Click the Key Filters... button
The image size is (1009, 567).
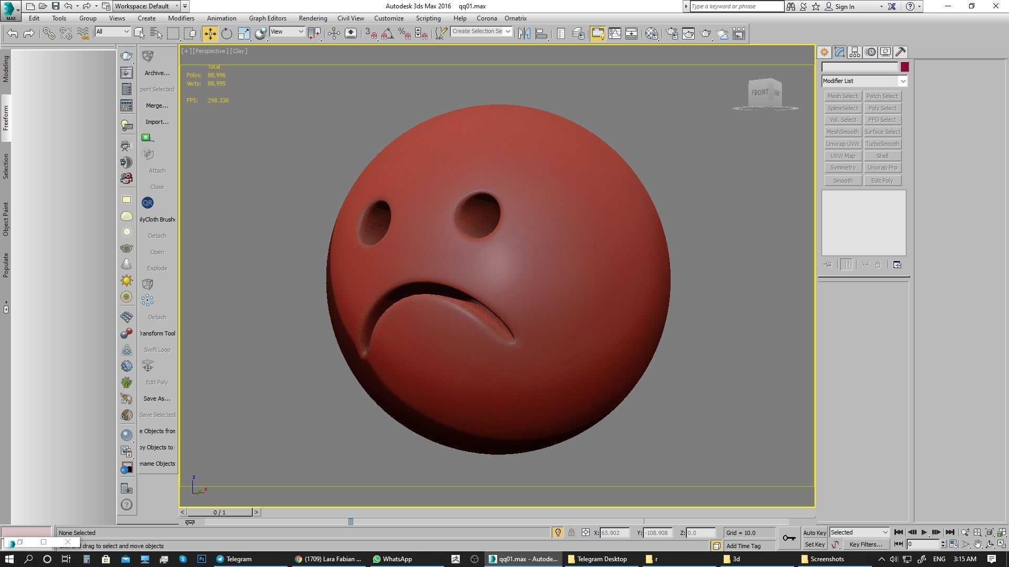point(866,544)
